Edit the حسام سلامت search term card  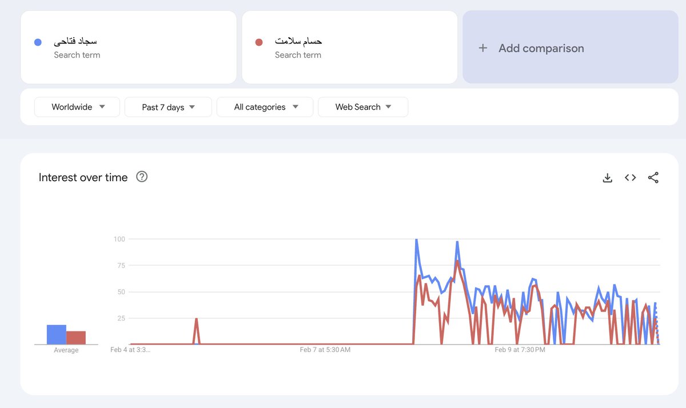click(349, 47)
